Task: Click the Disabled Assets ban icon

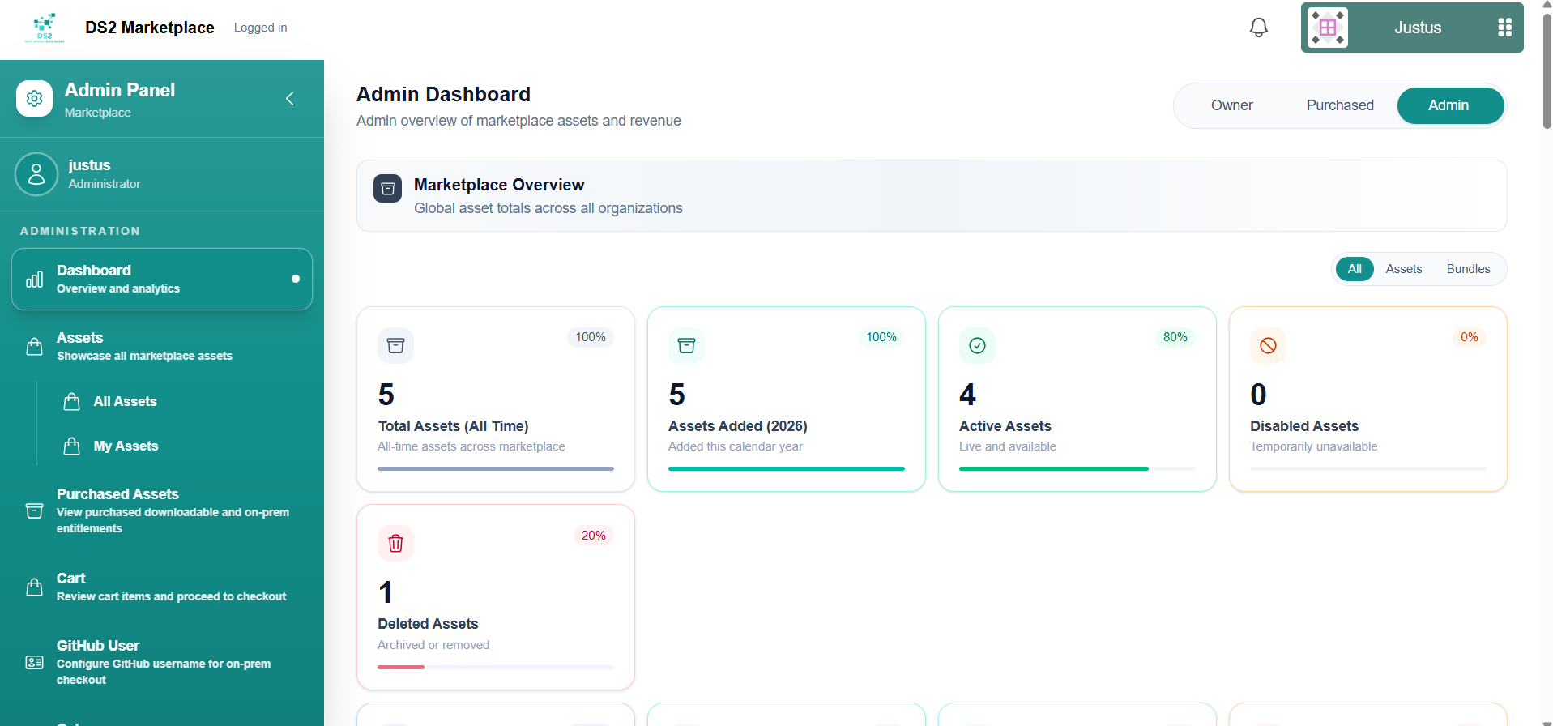Action: [1268, 346]
